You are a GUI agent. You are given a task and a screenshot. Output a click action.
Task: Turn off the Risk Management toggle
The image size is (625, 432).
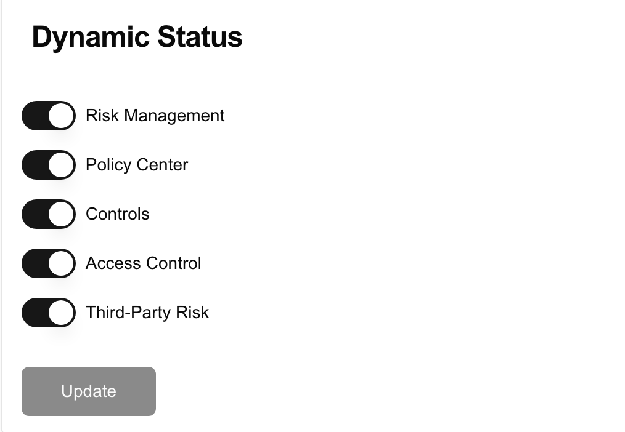(x=49, y=115)
